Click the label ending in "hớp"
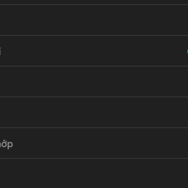188x188 pixels. [6, 144]
